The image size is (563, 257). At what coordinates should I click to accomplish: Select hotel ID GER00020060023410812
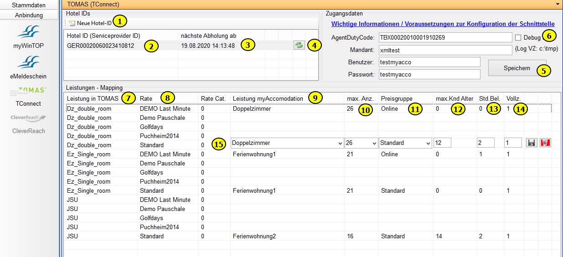point(100,46)
